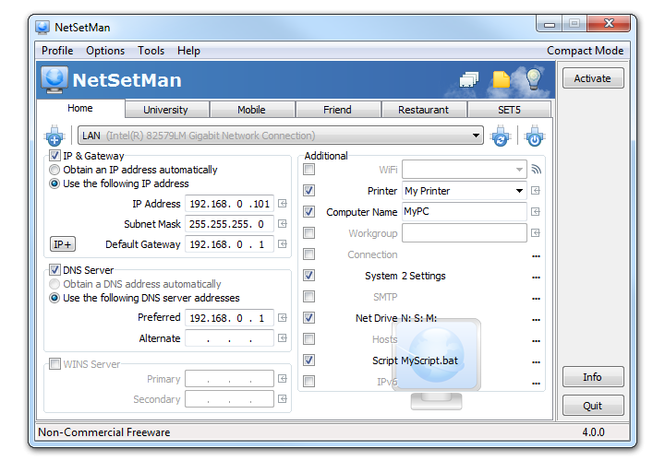Get current Subnet Mask with arrow icon

pos(283,223)
